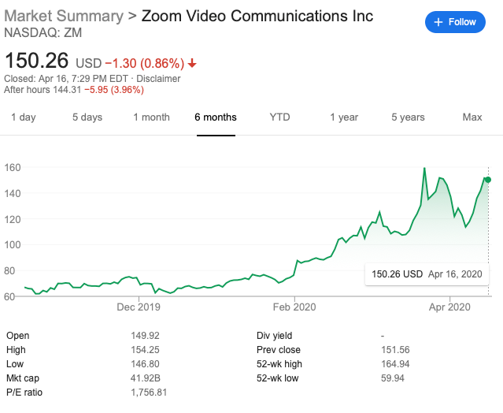This screenshot has width=503, height=413.
Task: Click the red down arrow price indicator
Action: click(192, 62)
